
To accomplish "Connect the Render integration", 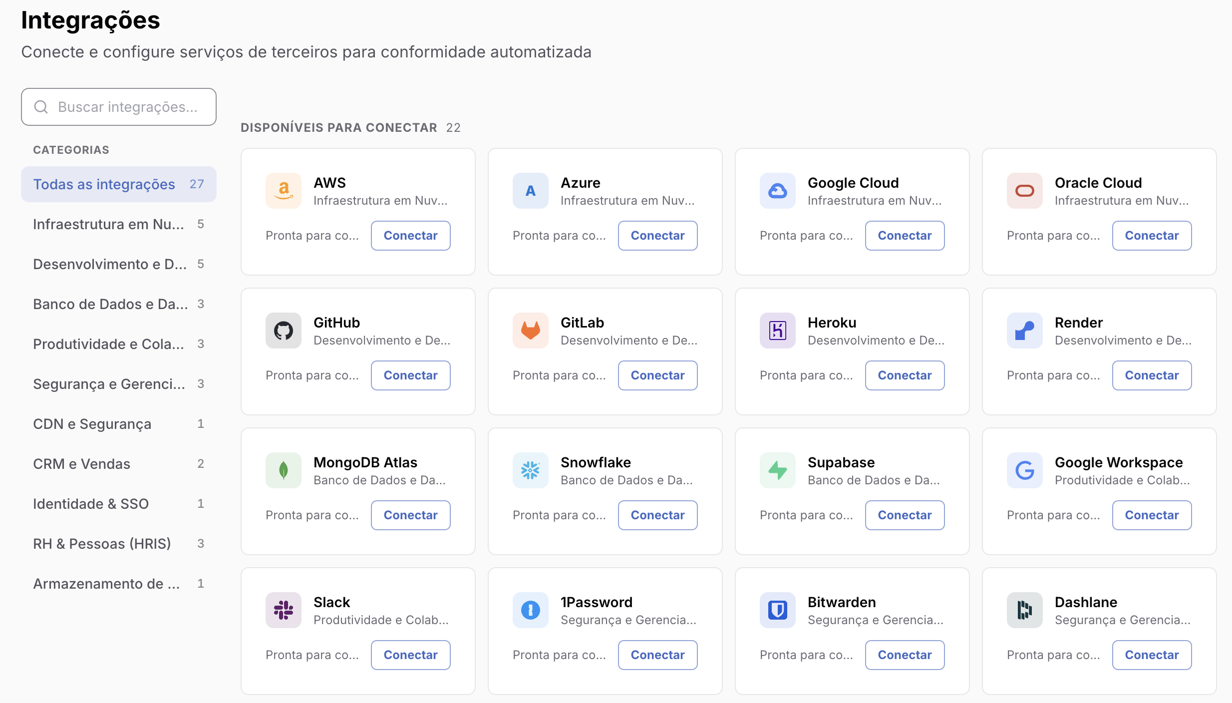I will click(1152, 375).
